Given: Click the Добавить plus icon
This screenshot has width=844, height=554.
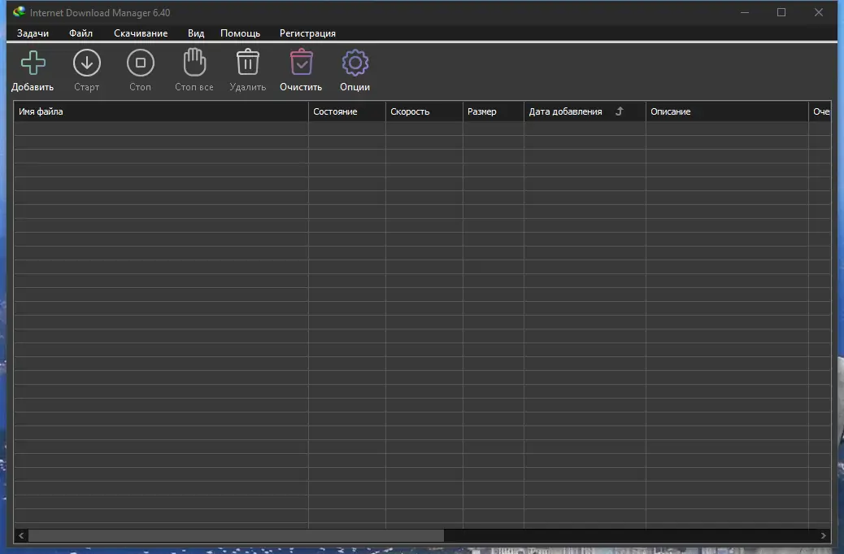Looking at the screenshot, I should pos(33,63).
